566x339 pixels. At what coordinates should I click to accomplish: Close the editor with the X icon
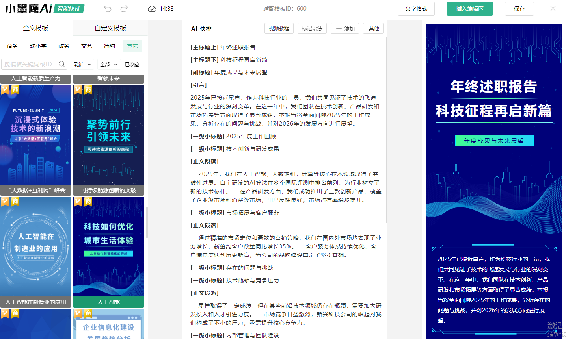click(x=553, y=9)
